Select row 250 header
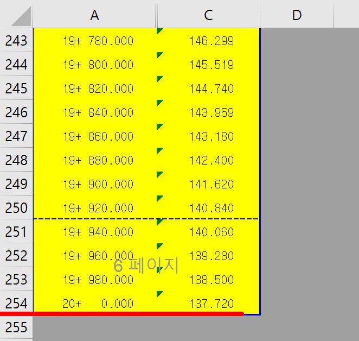 [16, 207]
